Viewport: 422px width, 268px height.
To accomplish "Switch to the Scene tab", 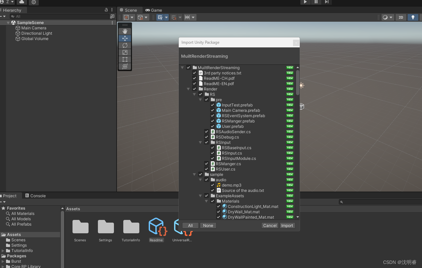I will pyautogui.click(x=130, y=10).
